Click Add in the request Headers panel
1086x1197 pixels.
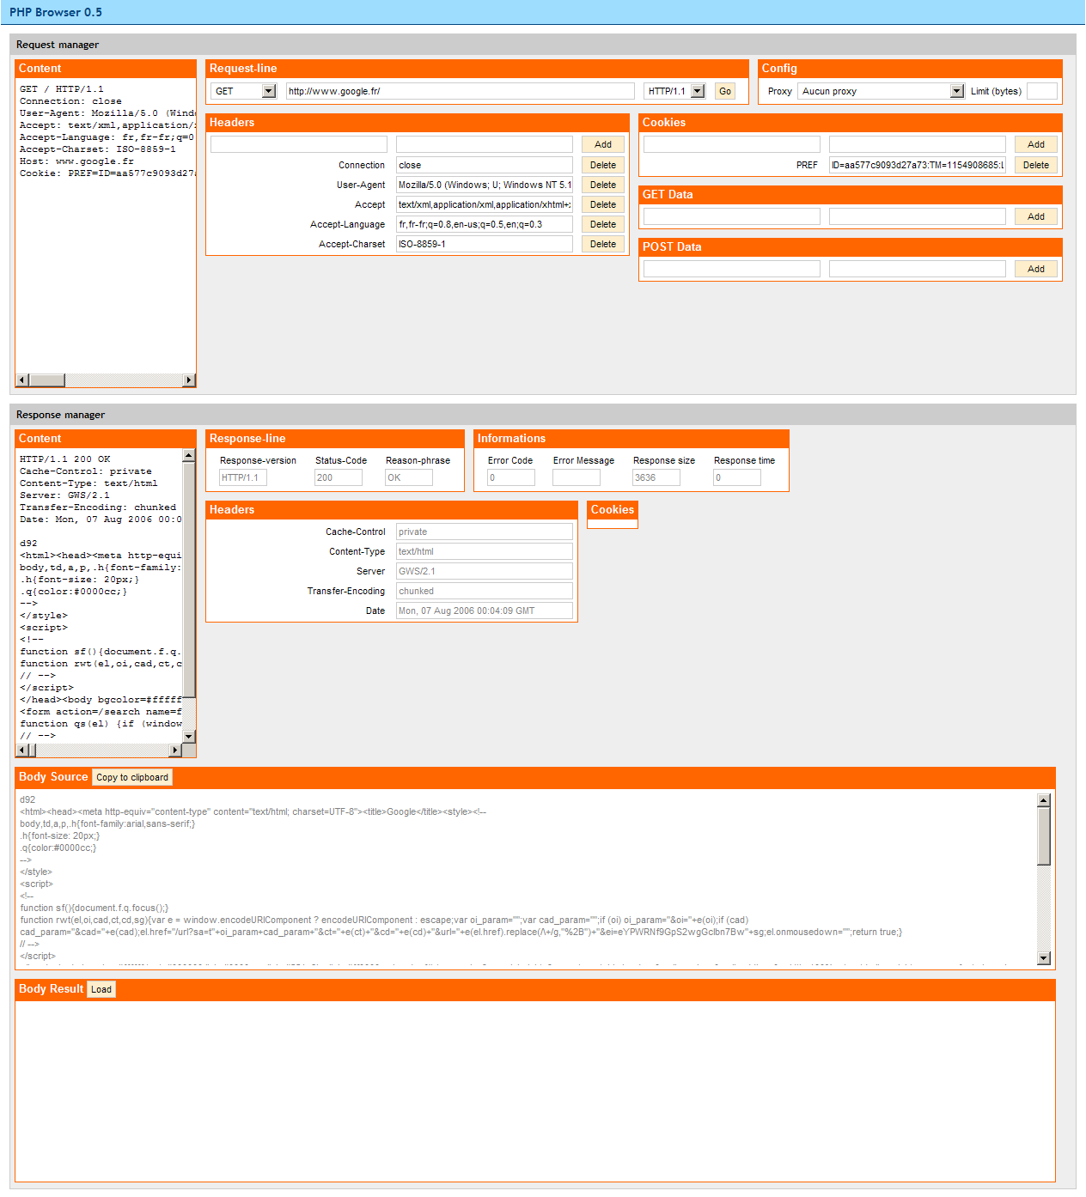(x=603, y=144)
